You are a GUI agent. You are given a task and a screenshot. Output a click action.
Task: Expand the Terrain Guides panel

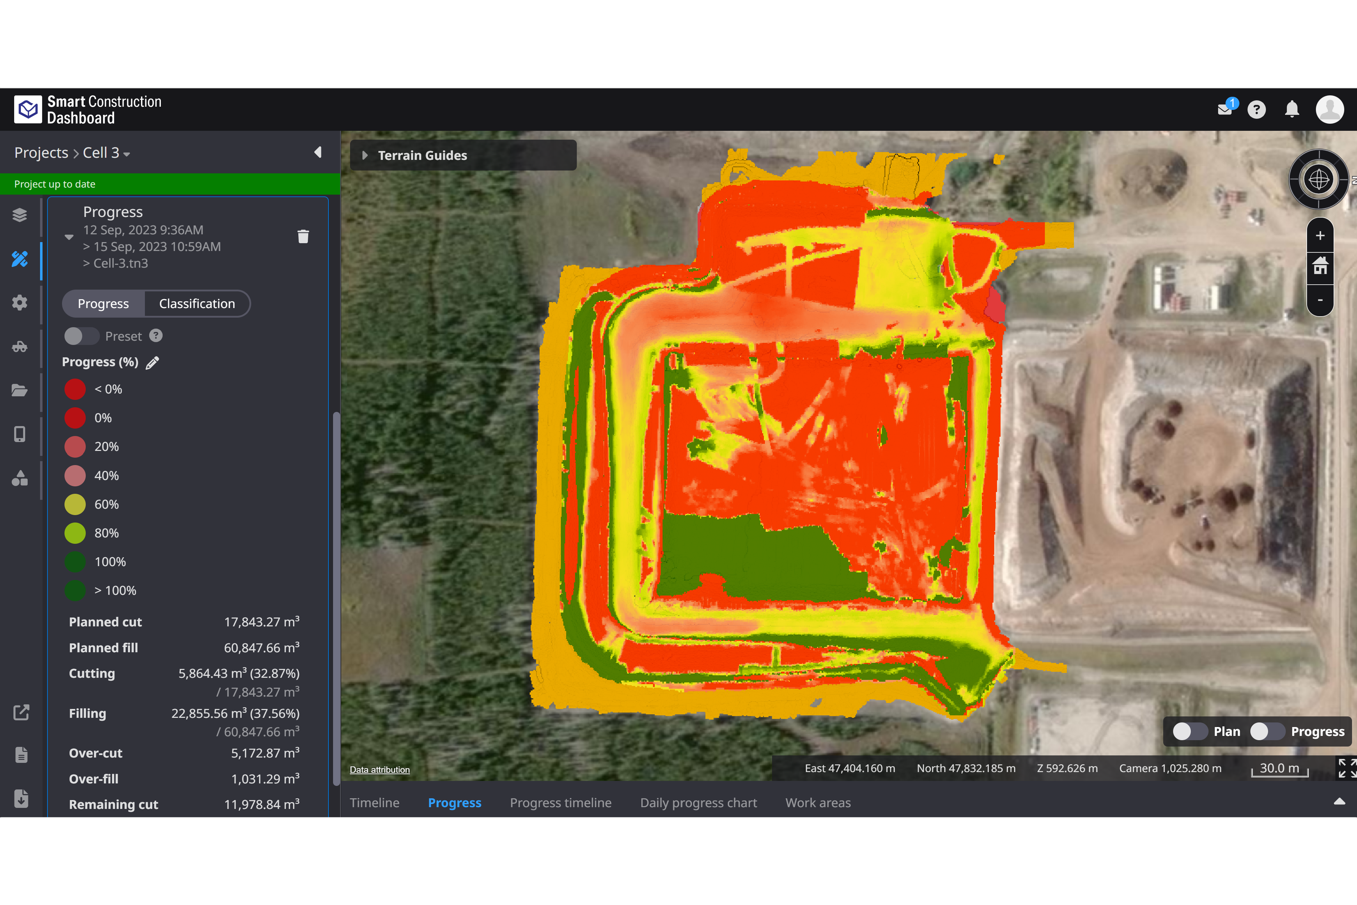463,155
